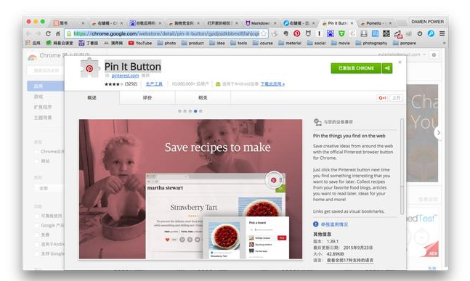
Task: Click the last carousel pagination dot
Action: [x=200, y=111]
